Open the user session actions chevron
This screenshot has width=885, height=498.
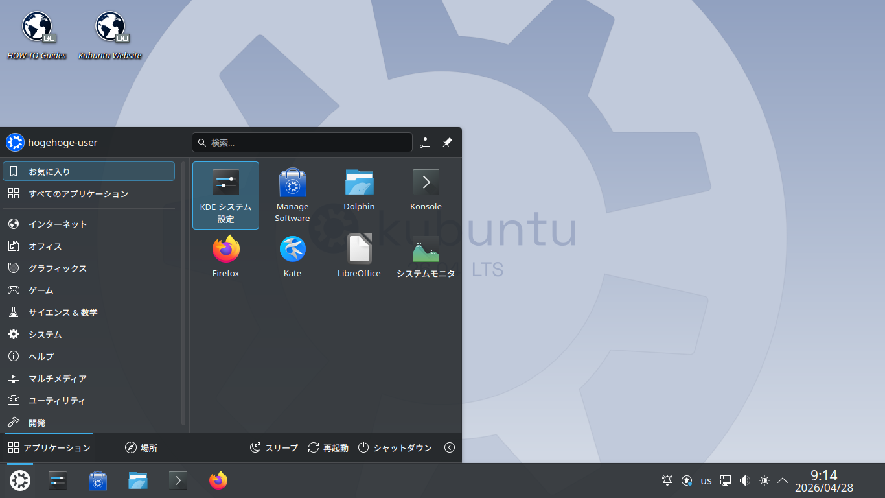(450, 447)
